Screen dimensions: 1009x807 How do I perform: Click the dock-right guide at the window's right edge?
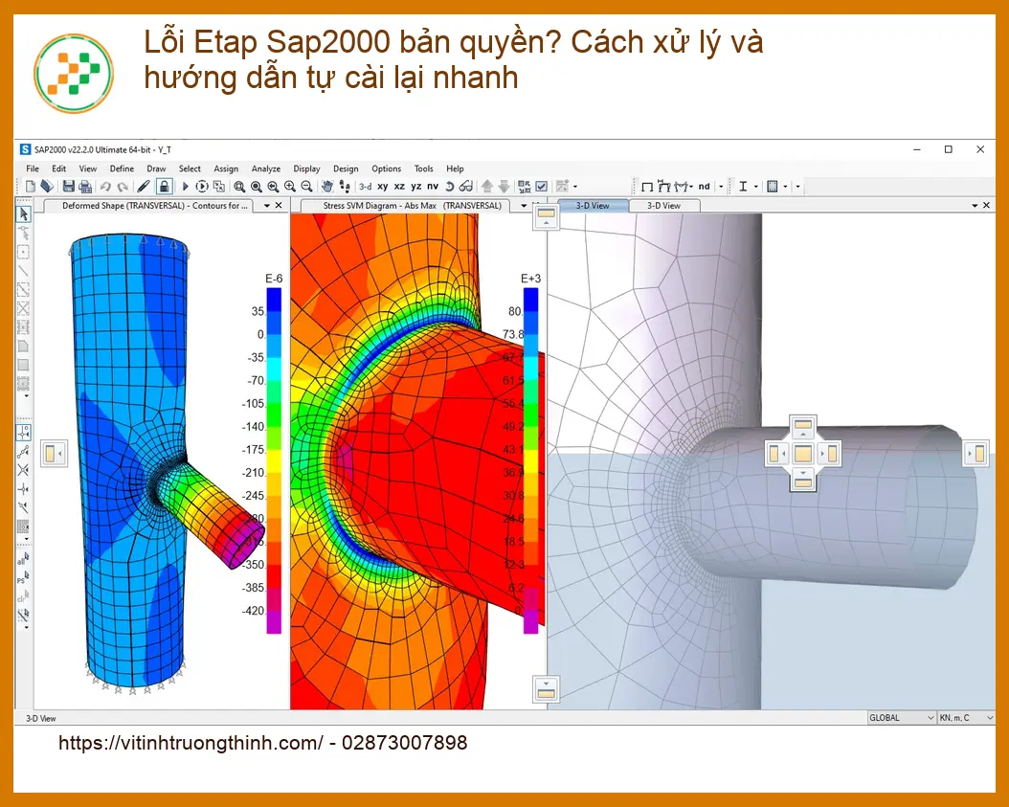[x=976, y=453]
